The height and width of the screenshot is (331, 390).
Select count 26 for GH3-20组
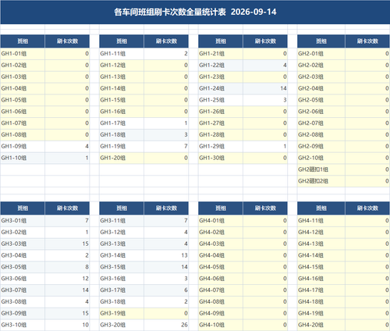[166, 325]
